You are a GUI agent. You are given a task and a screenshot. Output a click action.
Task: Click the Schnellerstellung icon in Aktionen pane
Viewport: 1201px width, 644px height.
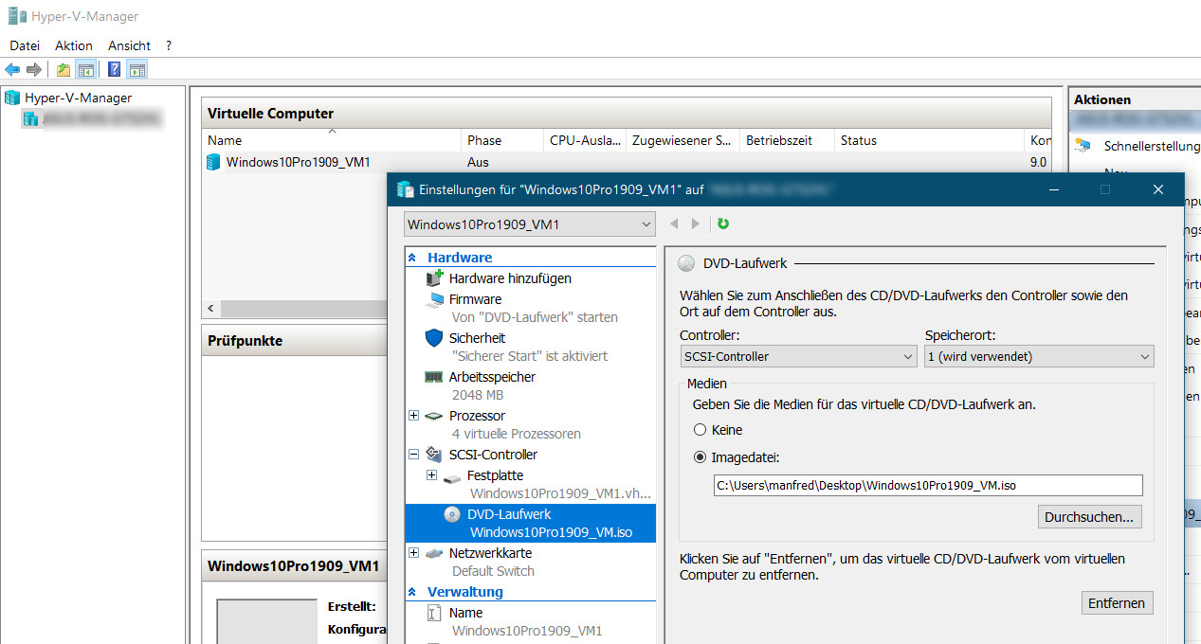[1083, 146]
